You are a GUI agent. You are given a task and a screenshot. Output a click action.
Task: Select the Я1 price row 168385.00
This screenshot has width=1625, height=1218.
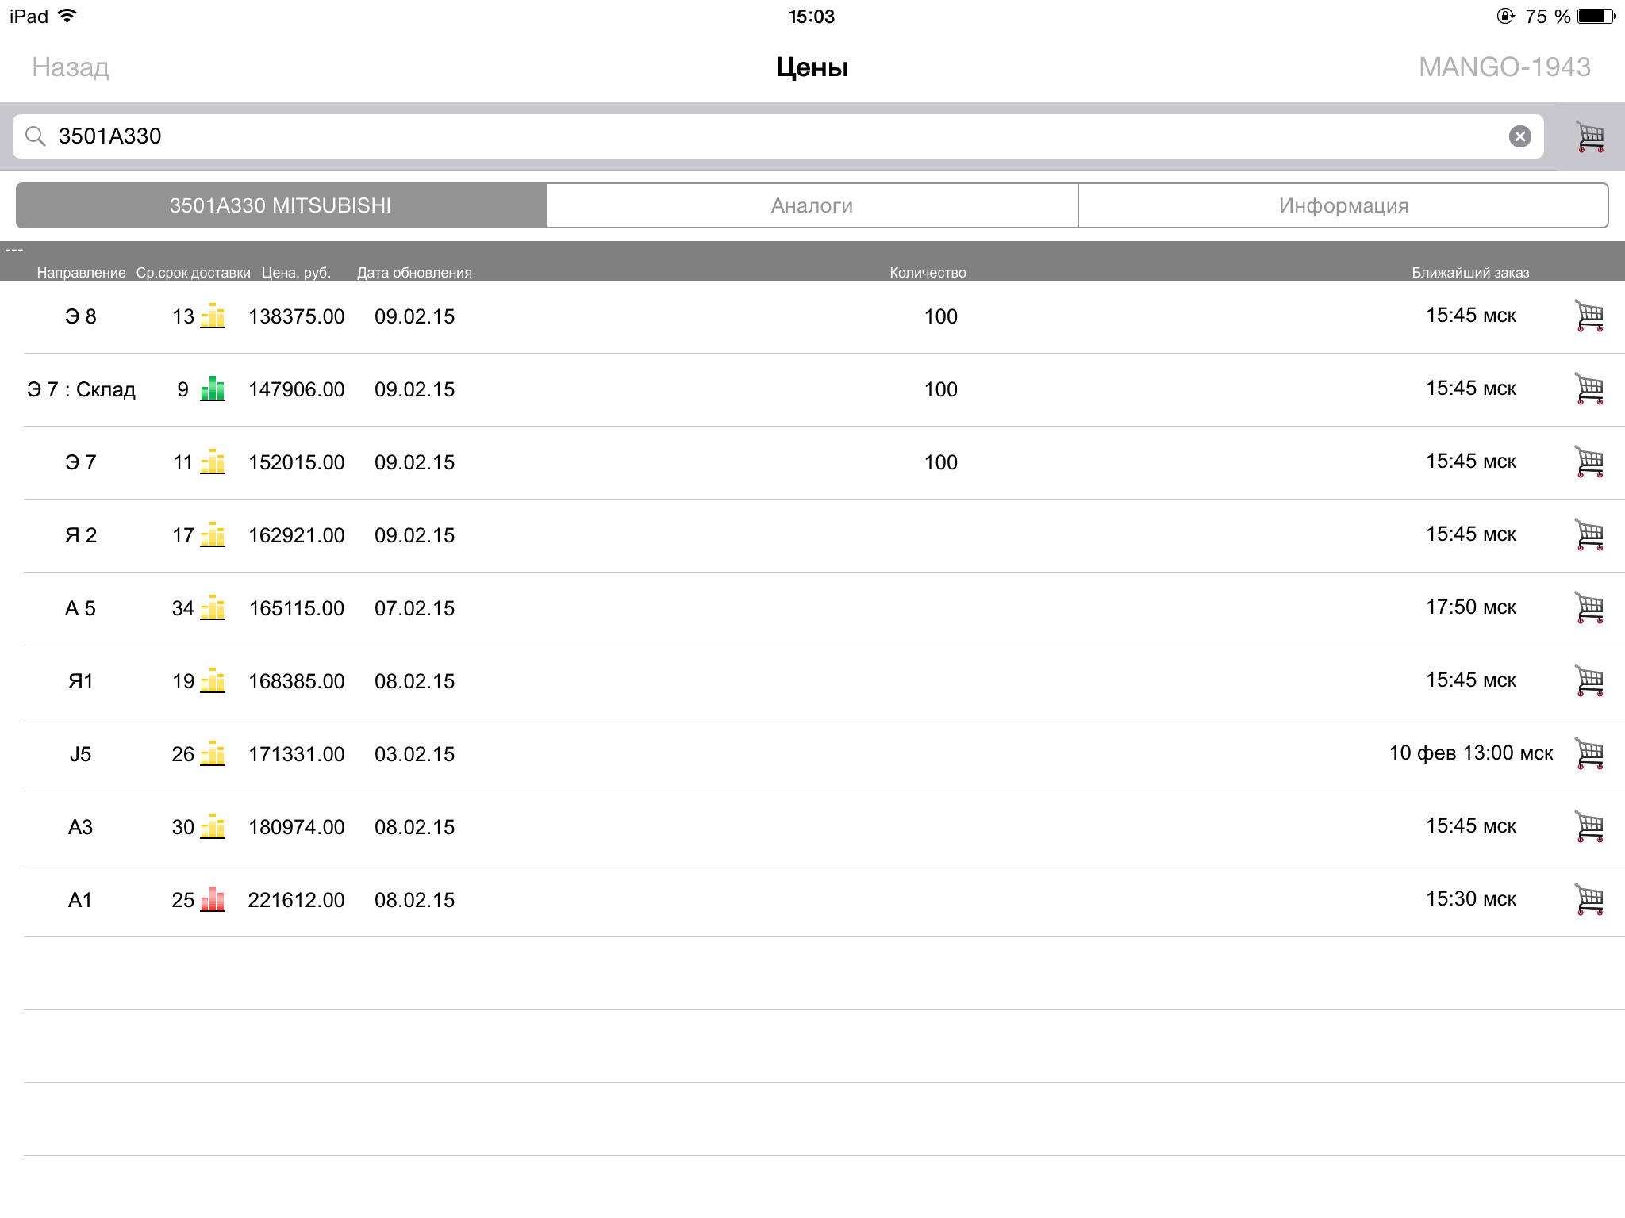pyautogui.click(x=296, y=681)
